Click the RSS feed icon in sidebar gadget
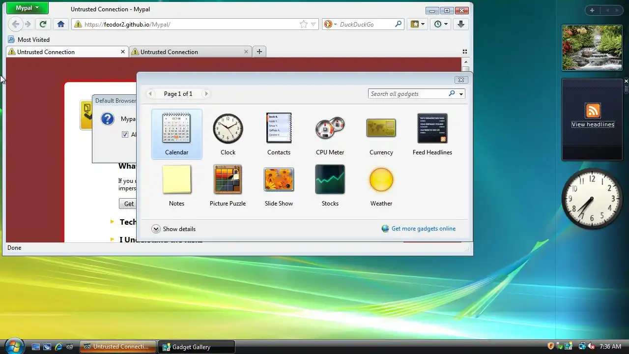The height and width of the screenshot is (354, 629). [x=593, y=111]
